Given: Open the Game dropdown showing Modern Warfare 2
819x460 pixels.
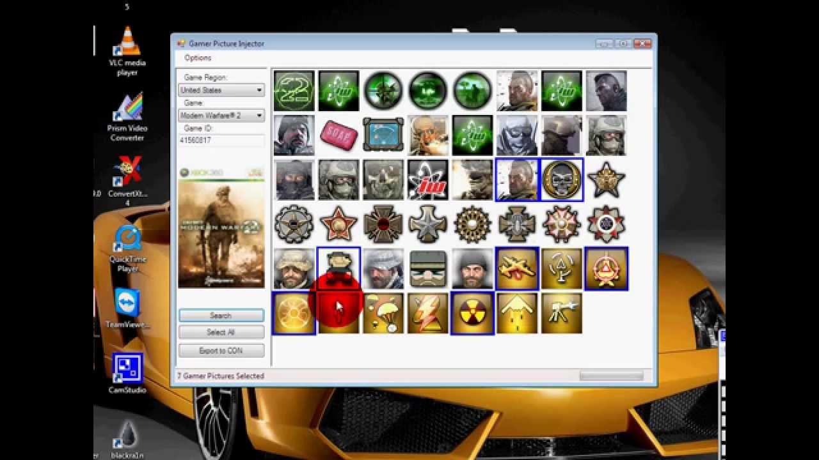Looking at the screenshot, I should pyautogui.click(x=221, y=116).
